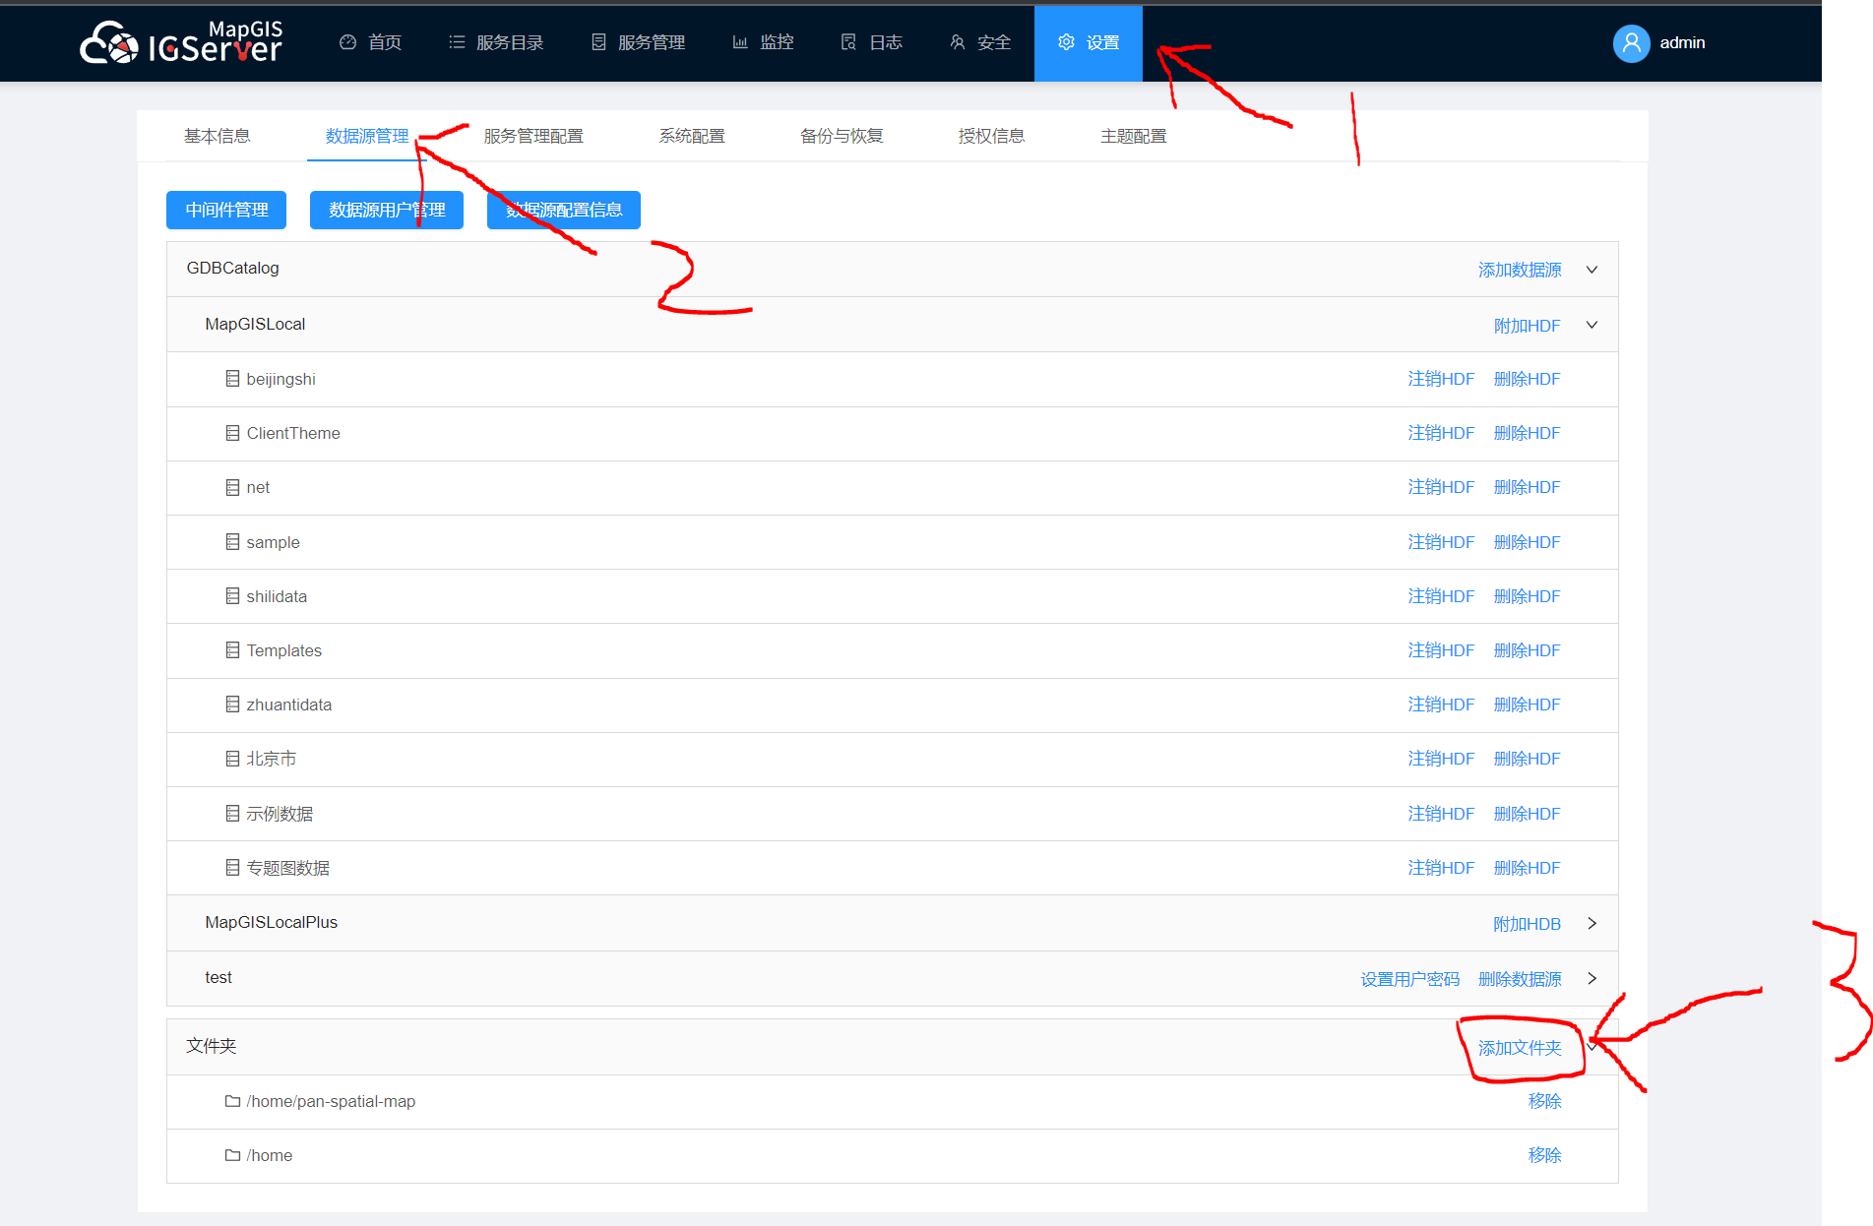Image resolution: width=1873 pixels, height=1226 pixels.
Task: Click the database icon beside 示例数据
Action: (x=232, y=814)
